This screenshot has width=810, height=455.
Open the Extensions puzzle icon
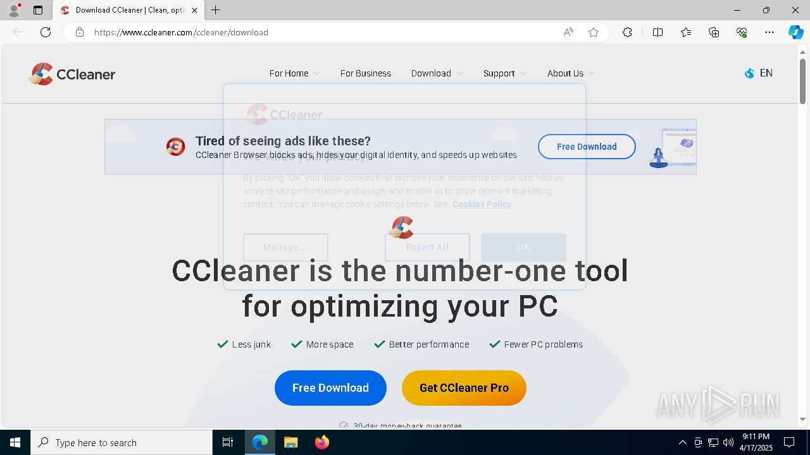(627, 32)
